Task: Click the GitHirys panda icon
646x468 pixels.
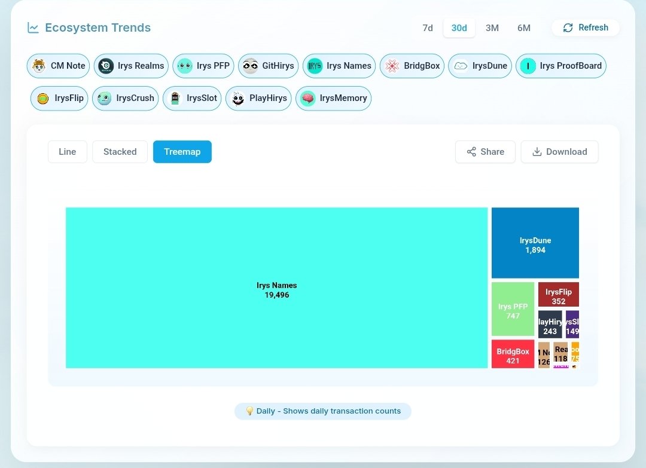Action: click(x=251, y=66)
